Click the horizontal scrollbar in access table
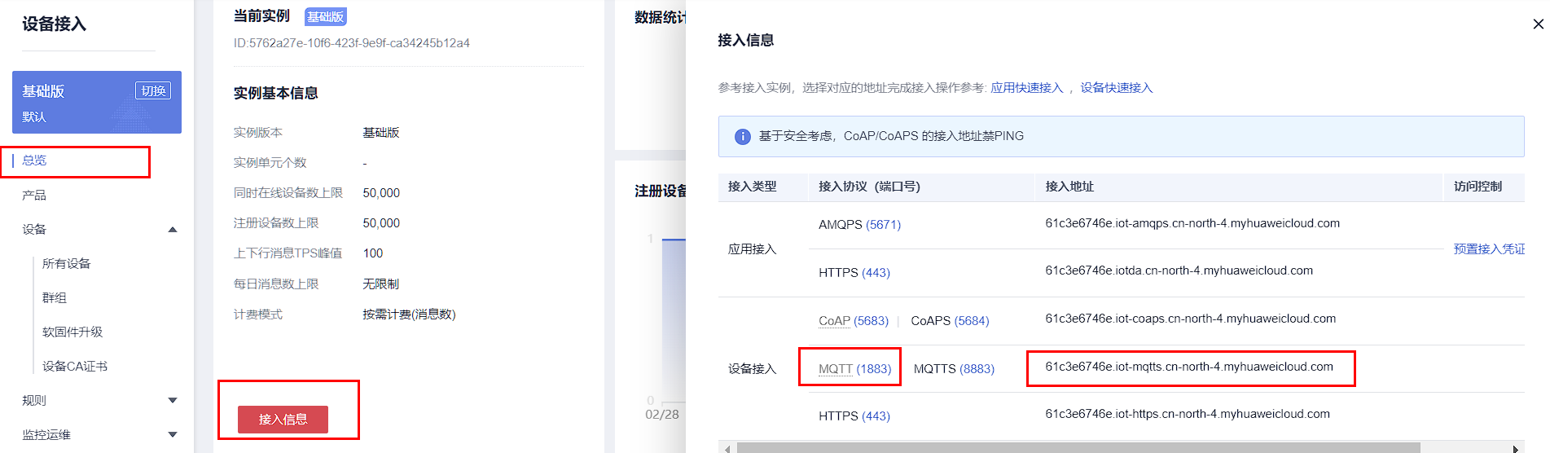 tap(1078, 448)
